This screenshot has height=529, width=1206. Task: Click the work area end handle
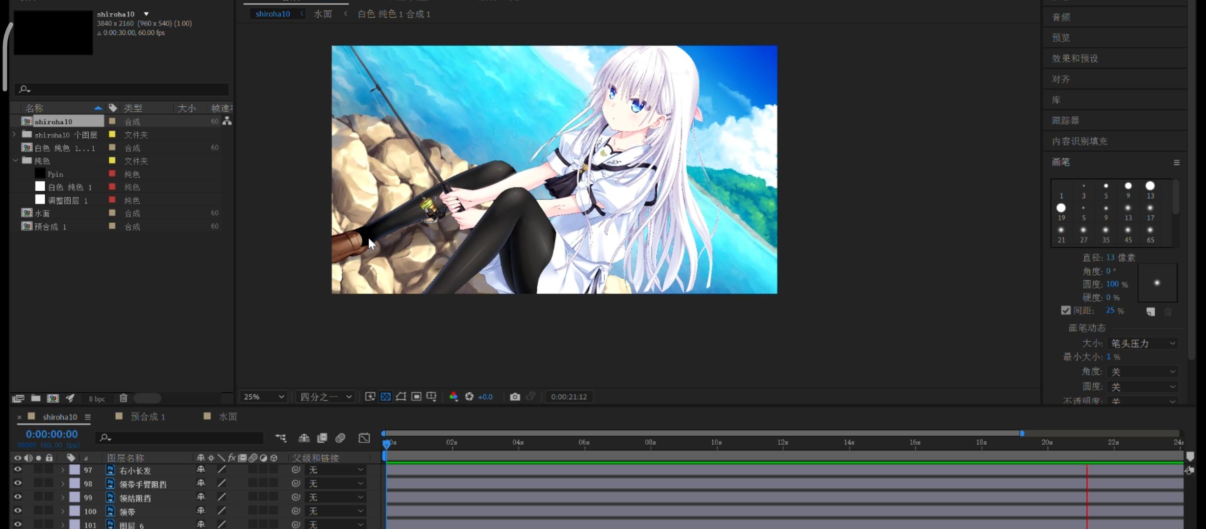[x=1022, y=433]
